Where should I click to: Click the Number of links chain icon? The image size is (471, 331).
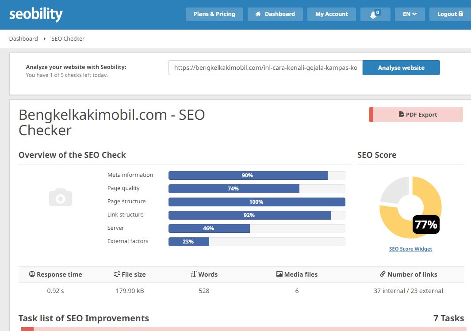(x=383, y=274)
